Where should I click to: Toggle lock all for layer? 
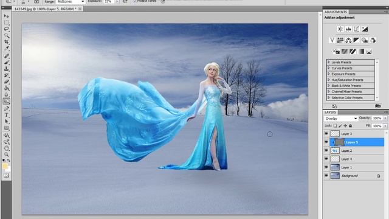[350, 126]
